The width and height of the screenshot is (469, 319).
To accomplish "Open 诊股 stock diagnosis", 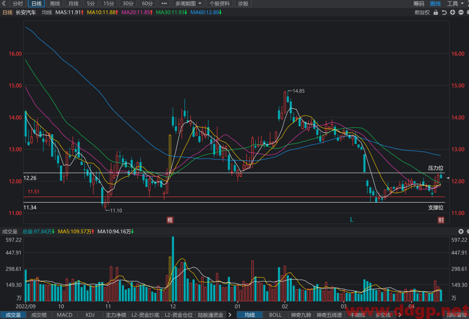I will click(243, 4).
